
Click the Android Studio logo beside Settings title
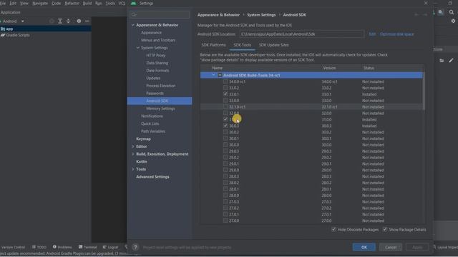click(134, 3)
